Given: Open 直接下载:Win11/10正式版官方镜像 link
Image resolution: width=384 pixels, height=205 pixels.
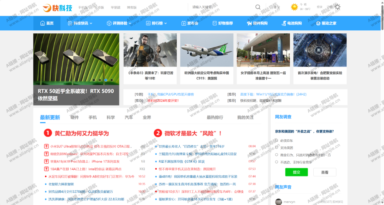Looking at the screenshot, I should pyautogui.click(x=273, y=94).
